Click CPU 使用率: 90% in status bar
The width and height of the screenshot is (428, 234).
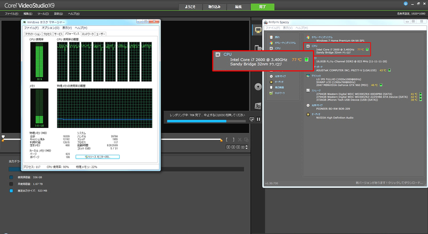[58, 167]
